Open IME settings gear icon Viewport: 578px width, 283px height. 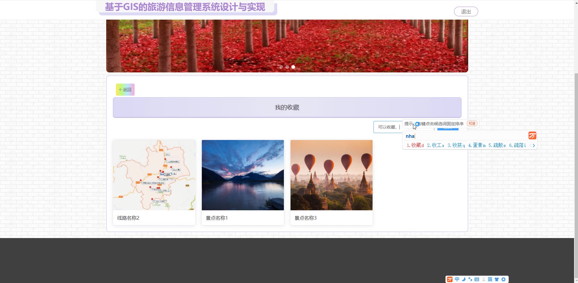[503, 279]
